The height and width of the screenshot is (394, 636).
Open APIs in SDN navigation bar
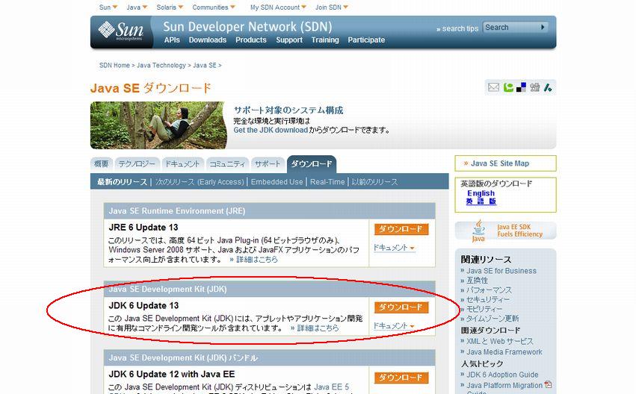(172, 40)
